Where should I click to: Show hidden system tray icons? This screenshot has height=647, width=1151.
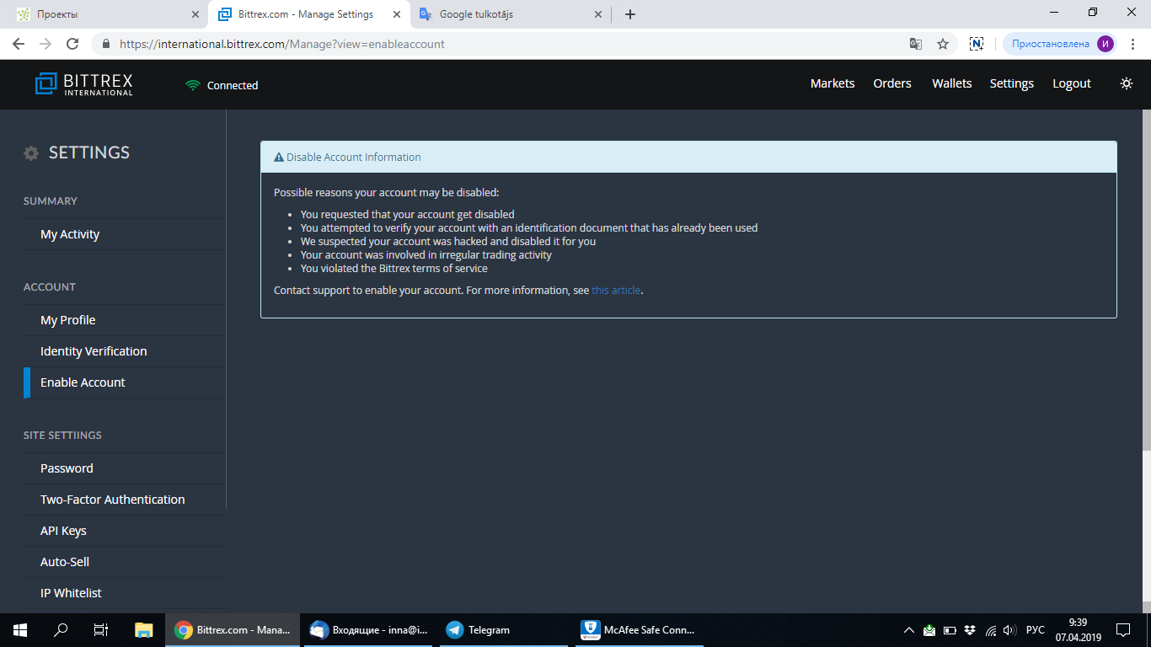pos(908,630)
